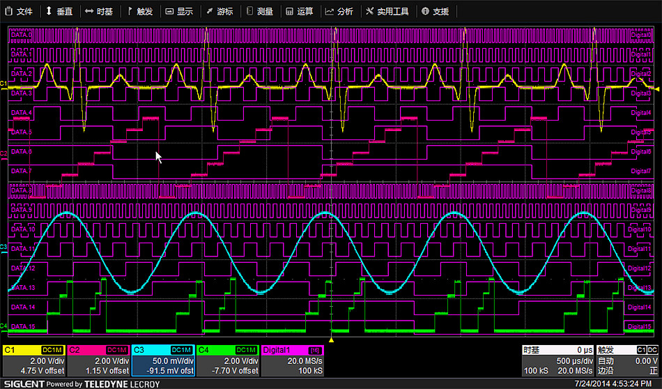Open the Digital1 descriptor box
This screenshot has height=389, width=662.
pyautogui.click(x=293, y=360)
